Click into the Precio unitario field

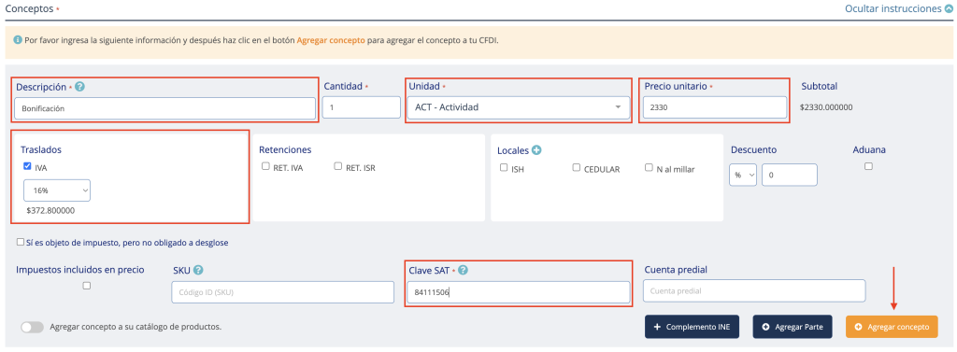715,107
